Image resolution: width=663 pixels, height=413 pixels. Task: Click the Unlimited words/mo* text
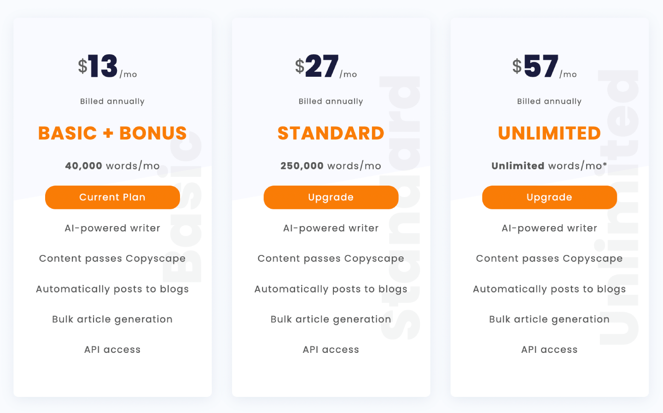pos(549,166)
